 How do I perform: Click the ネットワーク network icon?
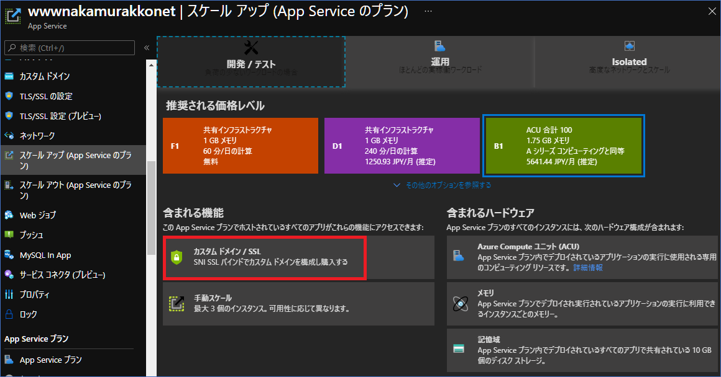coord(9,135)
